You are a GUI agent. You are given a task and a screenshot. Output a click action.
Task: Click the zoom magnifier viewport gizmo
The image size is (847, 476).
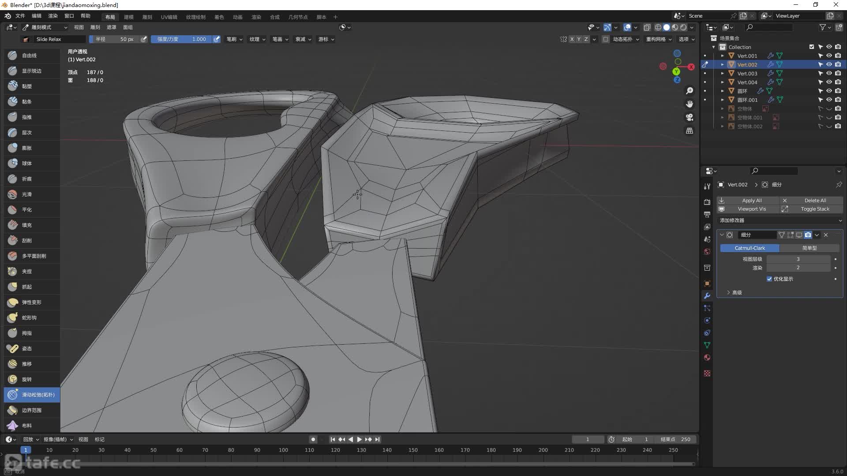pos(690,91)
